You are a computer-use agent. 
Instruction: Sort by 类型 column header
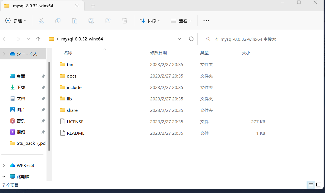204,53
